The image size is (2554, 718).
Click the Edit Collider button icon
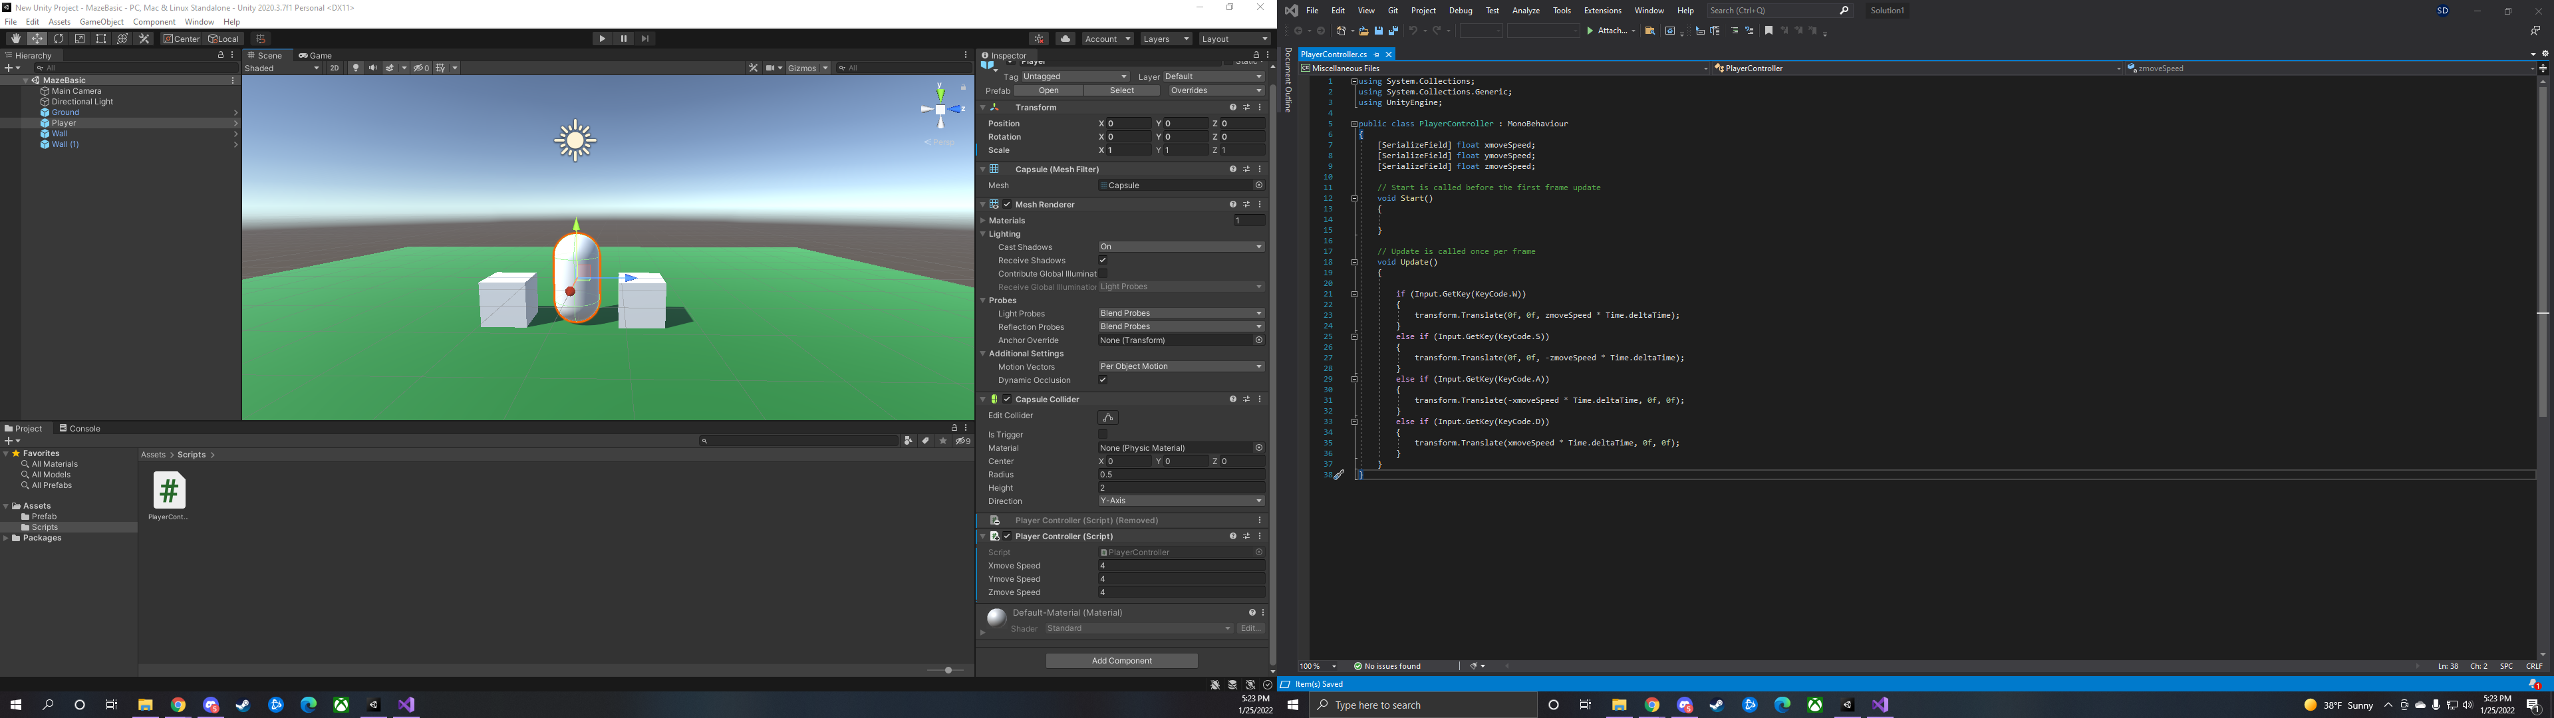tap(1109, 418)
